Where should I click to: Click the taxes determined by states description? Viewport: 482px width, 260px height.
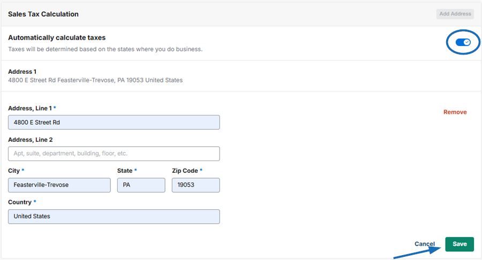pos(105,49)
